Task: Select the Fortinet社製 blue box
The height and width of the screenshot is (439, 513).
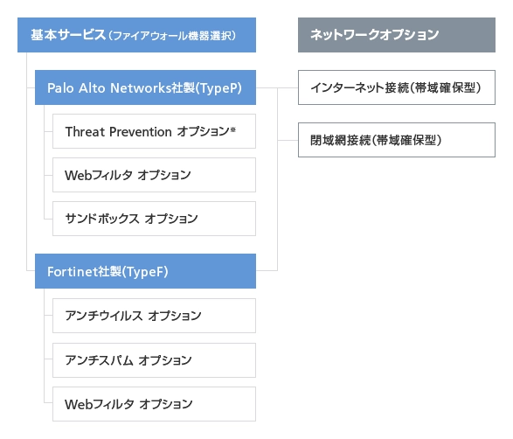Action: [x=145, y=271]
